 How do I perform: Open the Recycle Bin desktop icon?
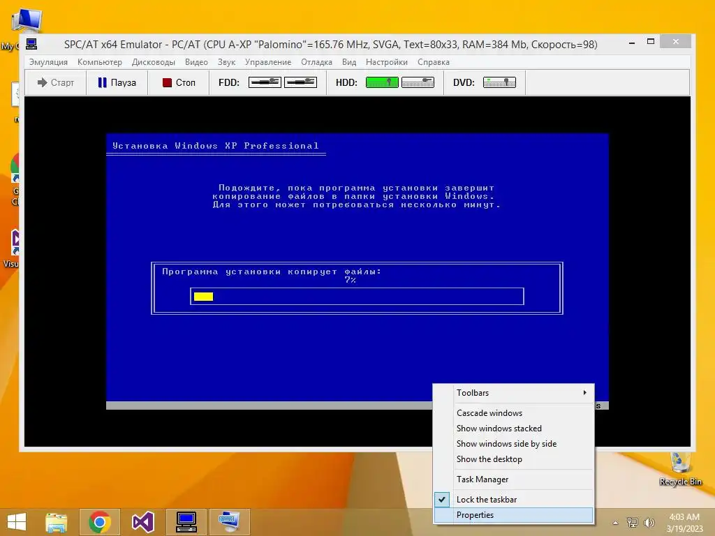point(680,468)
